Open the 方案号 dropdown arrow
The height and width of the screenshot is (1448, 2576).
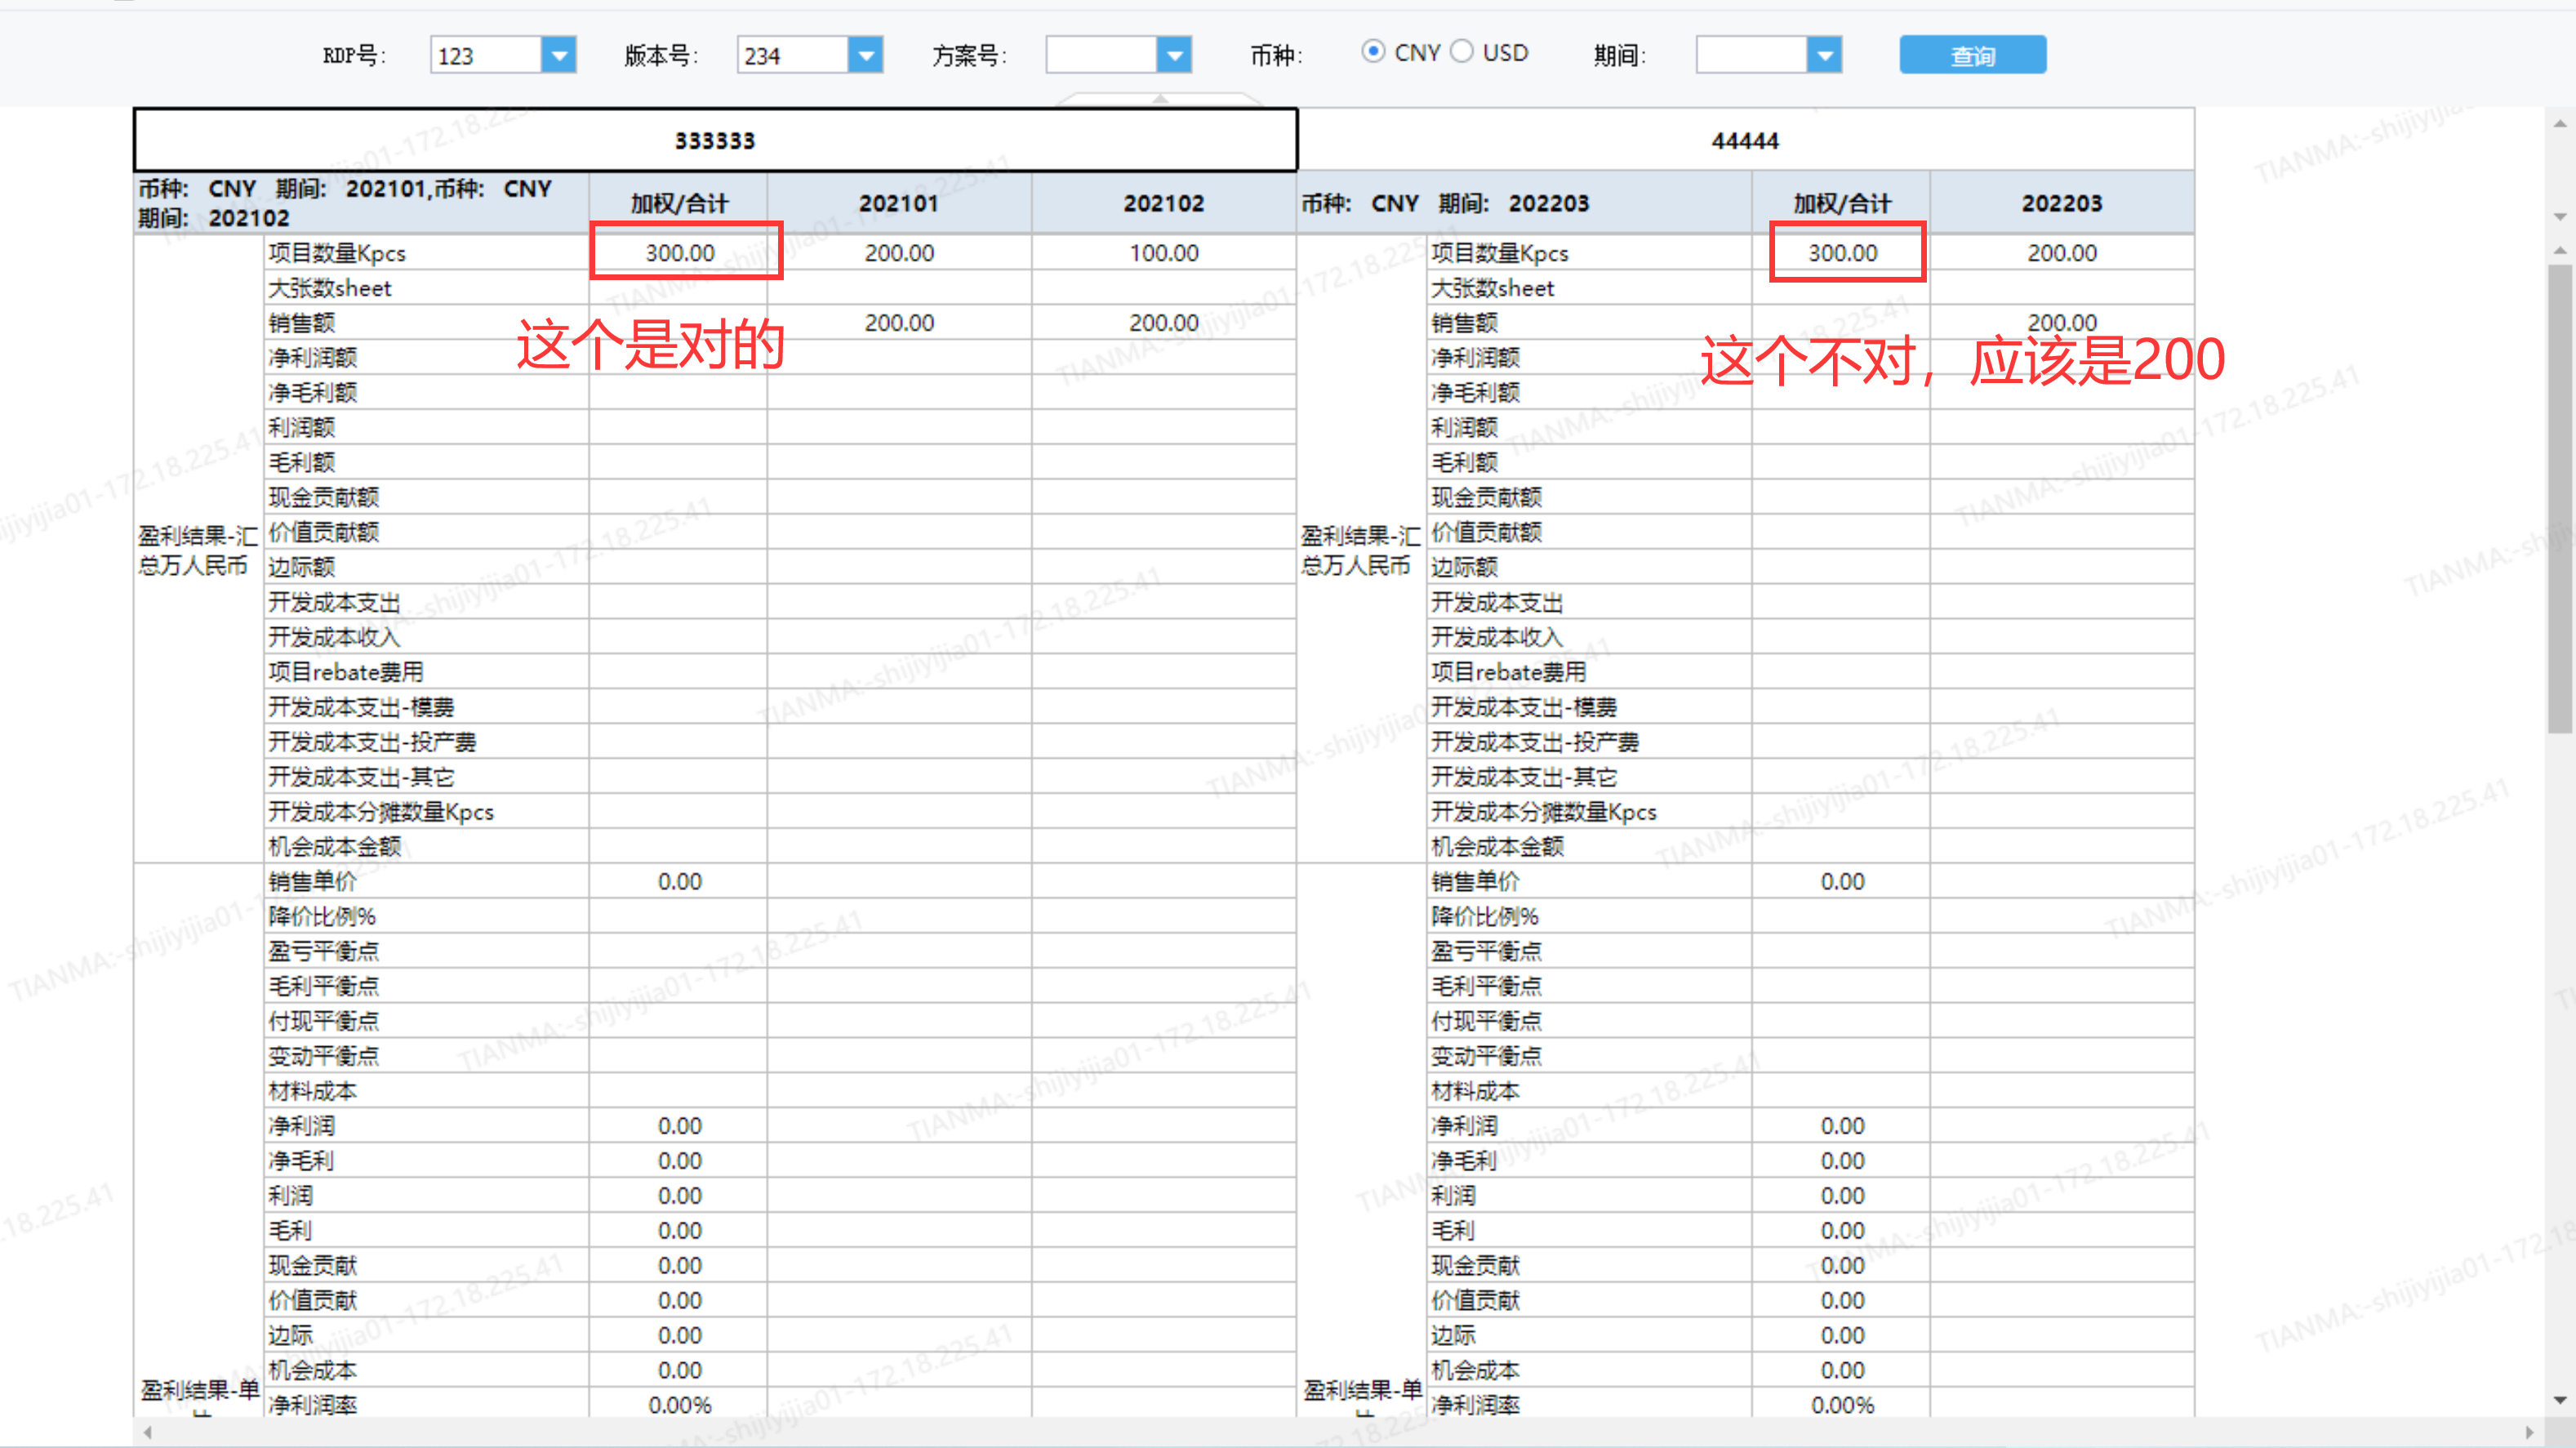[x=1174, y=55]
